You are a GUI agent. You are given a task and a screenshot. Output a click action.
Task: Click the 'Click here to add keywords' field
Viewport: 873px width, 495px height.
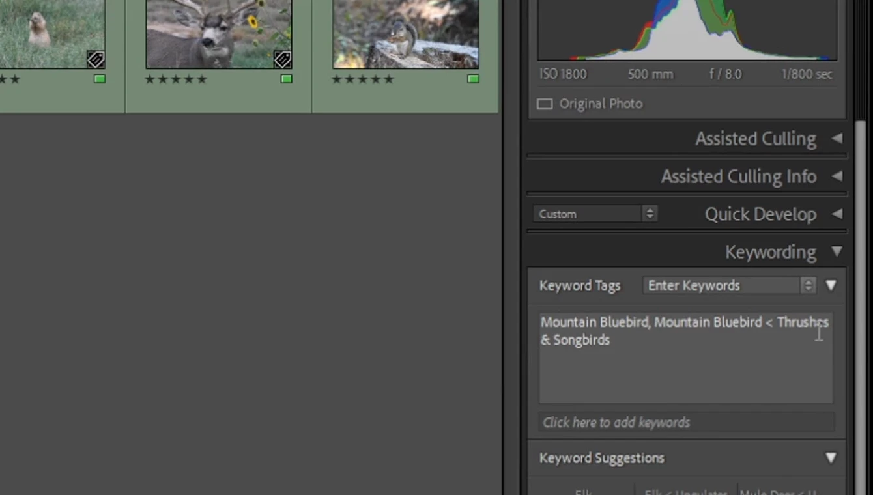[x=686, y=422]
